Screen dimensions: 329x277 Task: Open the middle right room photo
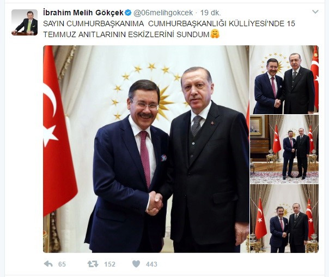[x=284, y=149]
